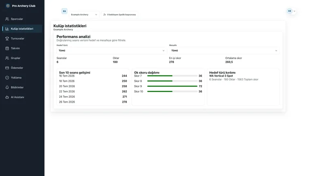The height and width of the screenshot is (176, 314).
Task: Click the Takvim calendar icon
Action: click(x=7, y=48)
